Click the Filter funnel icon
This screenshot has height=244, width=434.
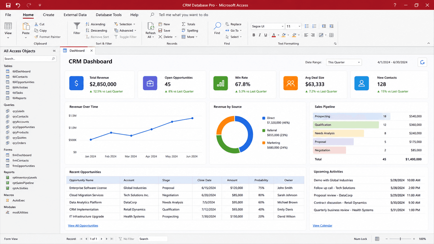point(77,26)
